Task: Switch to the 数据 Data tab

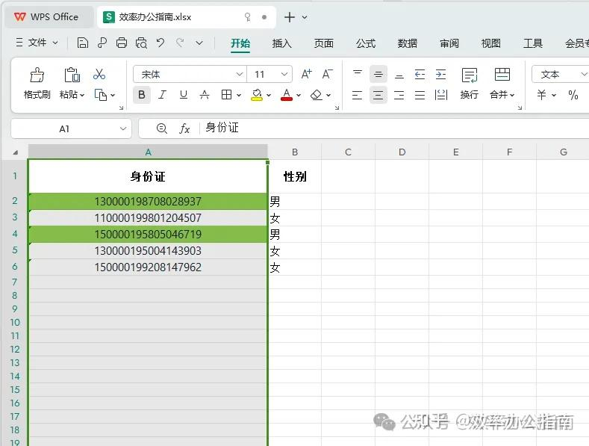Action: pos(407,43)
